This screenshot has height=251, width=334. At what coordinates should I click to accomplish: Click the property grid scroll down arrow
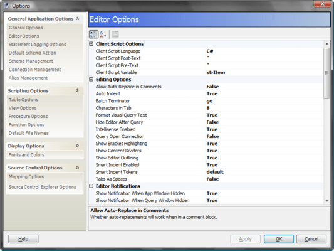[326, 201]
